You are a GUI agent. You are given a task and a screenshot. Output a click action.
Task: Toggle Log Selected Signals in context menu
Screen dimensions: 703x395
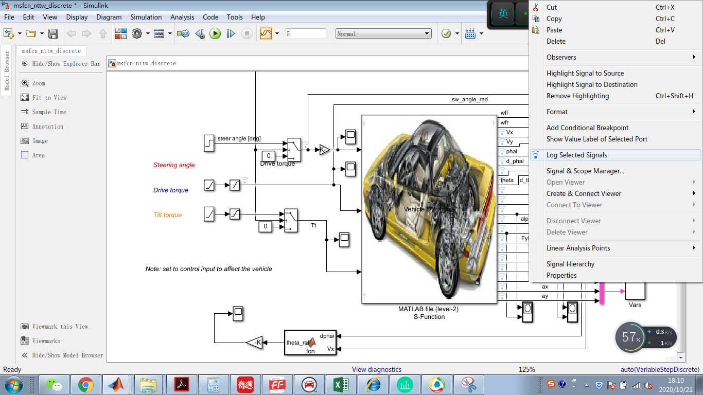tap(576, 155)
